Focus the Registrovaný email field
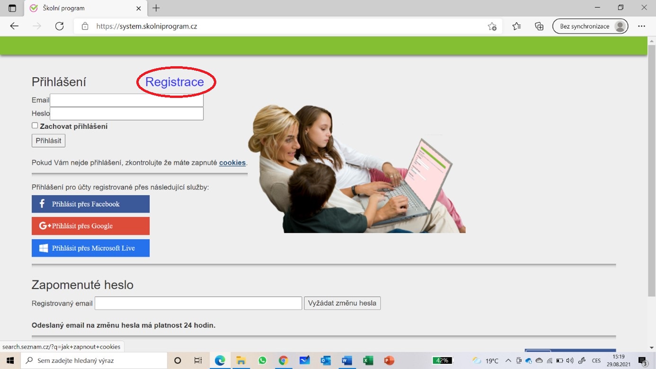656x369 pixels. pos(198,303)
